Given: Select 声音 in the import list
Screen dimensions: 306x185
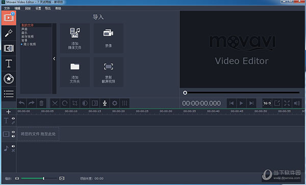Looking at the screenshot, I should (24, 29).
